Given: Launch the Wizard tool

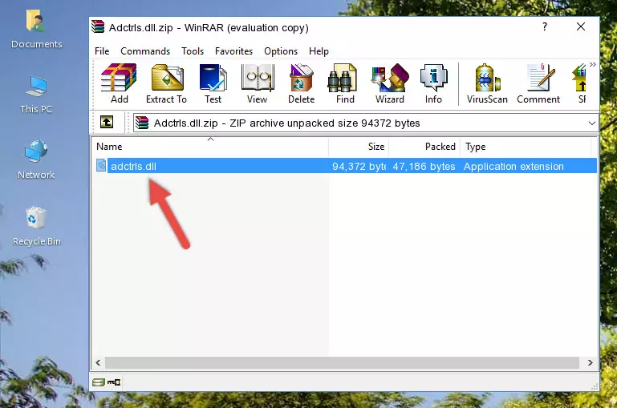Looking at the screenshot, I should 390,83.
